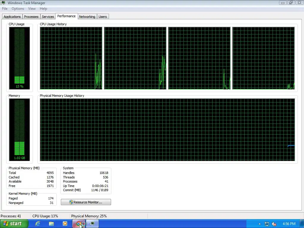Click the fourth CPU usage history graph
The height and width of the screenshot is (228, 304).
pos(264,58)
